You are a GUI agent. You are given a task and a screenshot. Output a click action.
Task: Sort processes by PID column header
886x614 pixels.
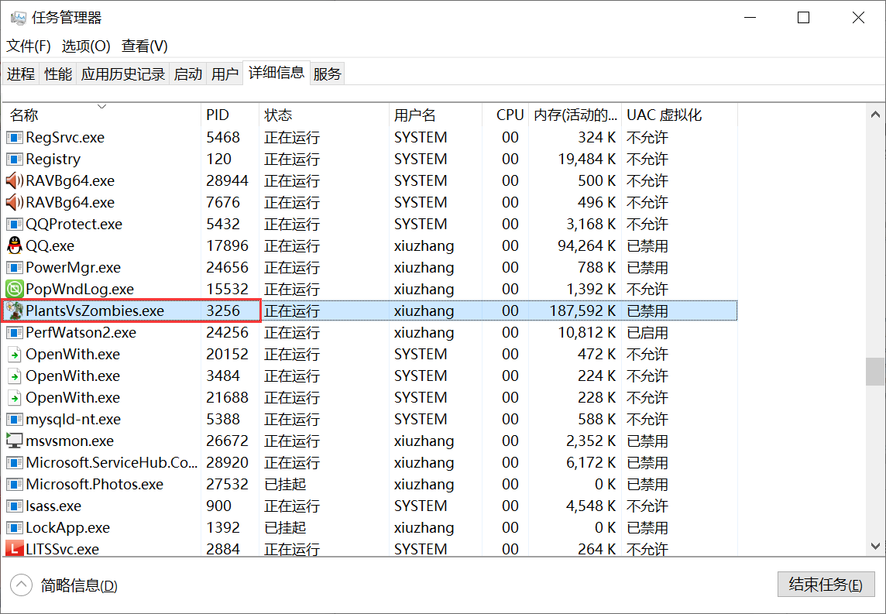(230, 115)
